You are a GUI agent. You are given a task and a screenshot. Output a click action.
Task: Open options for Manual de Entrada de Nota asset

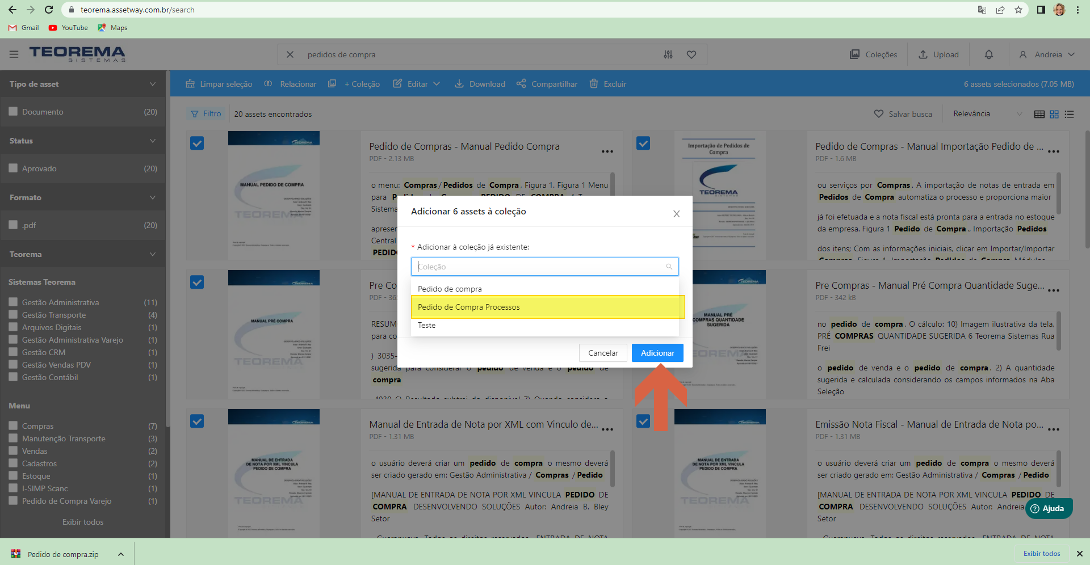pos(607,429)
